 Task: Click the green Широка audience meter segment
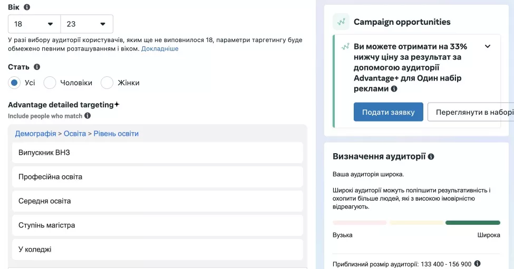point(473,223)
